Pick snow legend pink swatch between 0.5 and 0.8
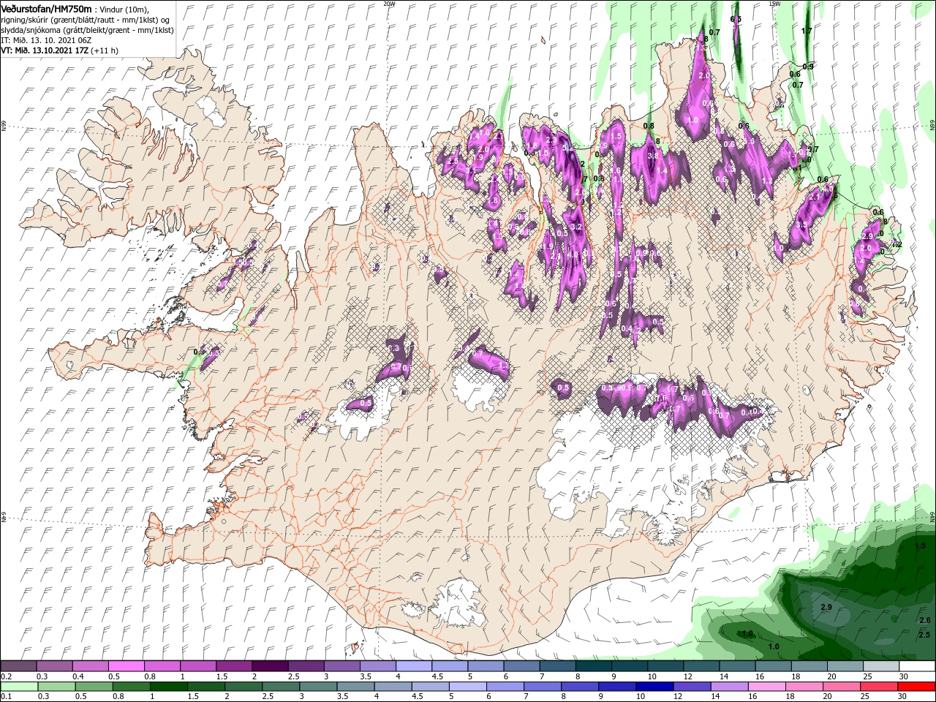Image resolution: width=936 pixels, height=702 pixels. click(126, 666)
